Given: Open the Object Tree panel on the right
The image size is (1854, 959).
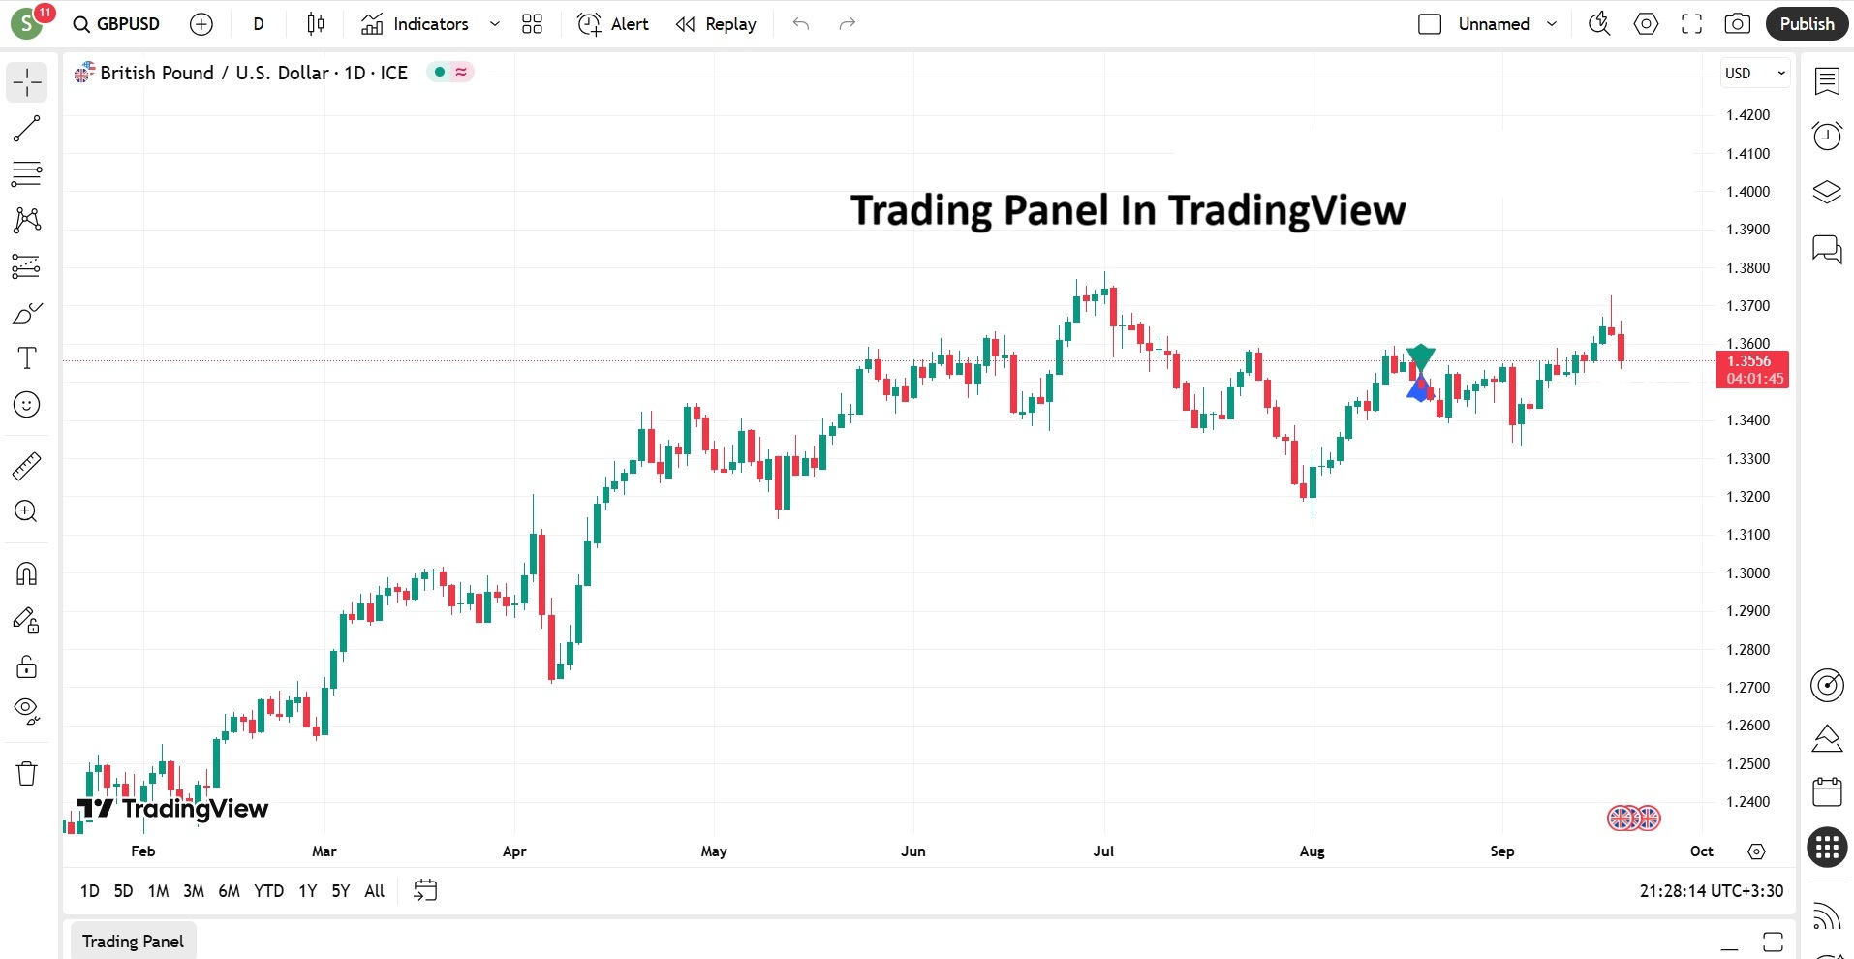Looking at the screenshot, I should pos(1827,192).
